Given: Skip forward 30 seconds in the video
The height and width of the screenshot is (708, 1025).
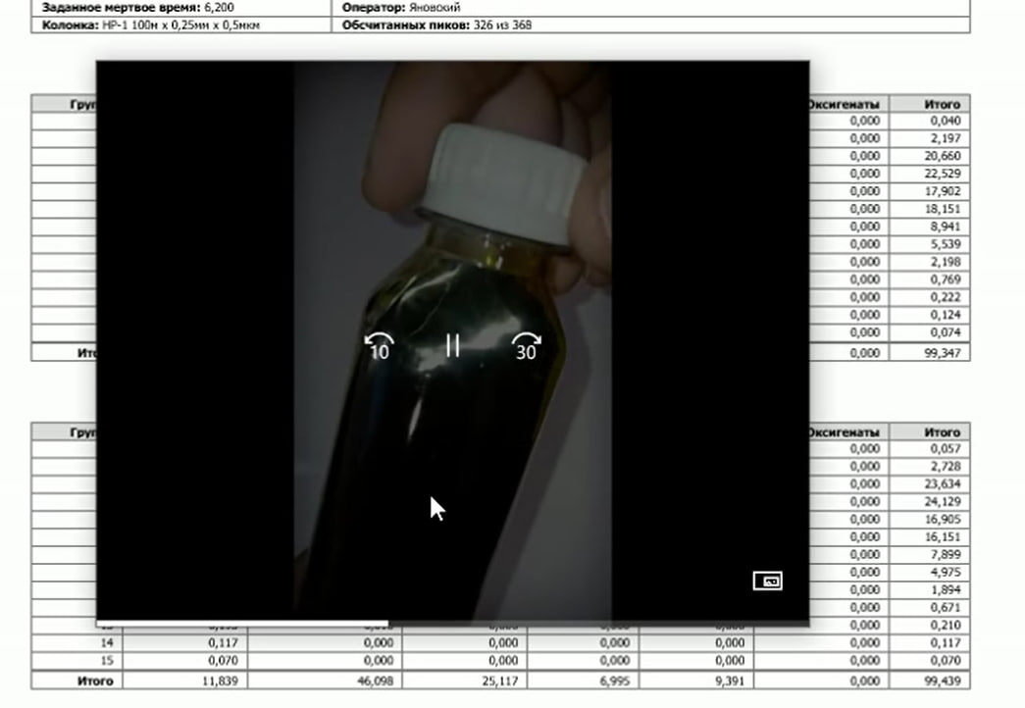Looking at the screenshot, I should [526, 346].
